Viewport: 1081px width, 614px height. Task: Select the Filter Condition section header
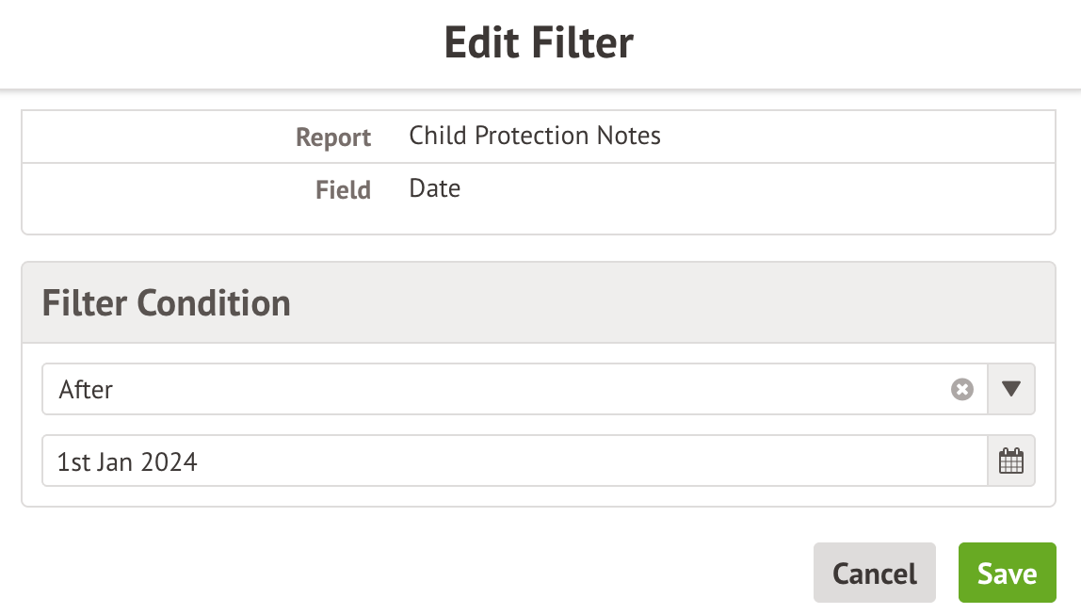point(166,303)
